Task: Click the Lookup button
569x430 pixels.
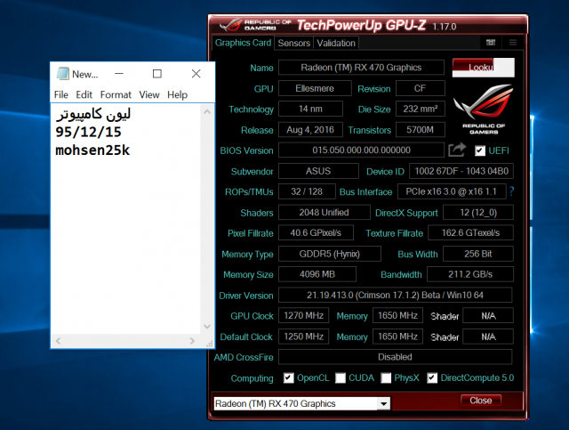Action: click(484, 68)
